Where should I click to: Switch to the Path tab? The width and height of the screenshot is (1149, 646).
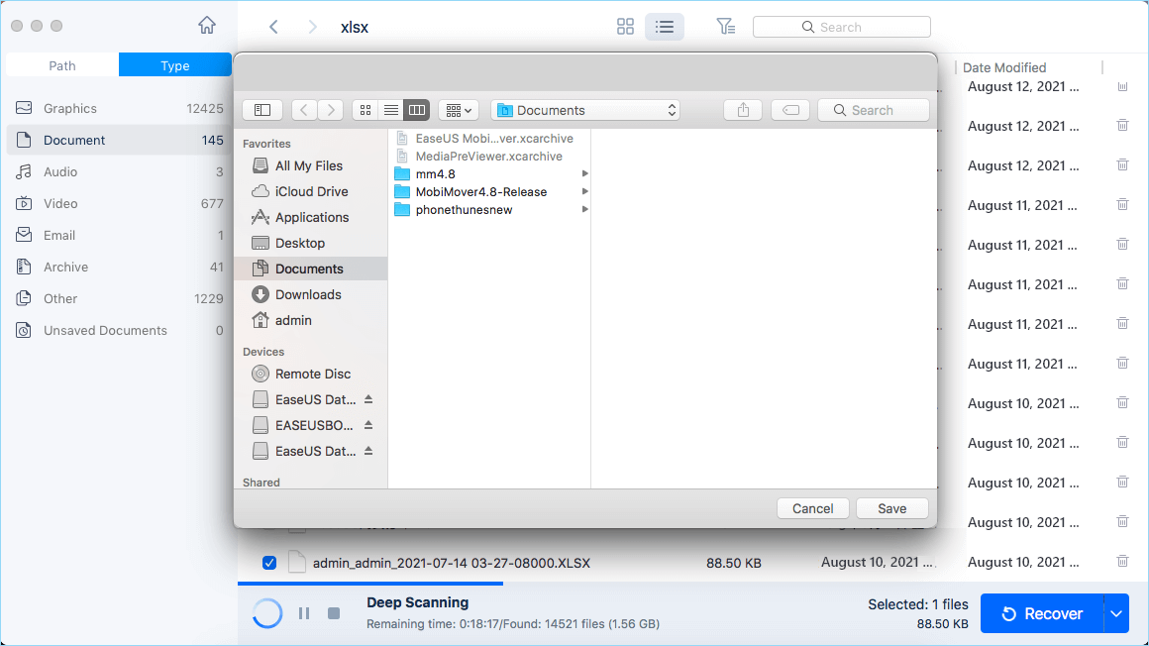tap(62, 65)
